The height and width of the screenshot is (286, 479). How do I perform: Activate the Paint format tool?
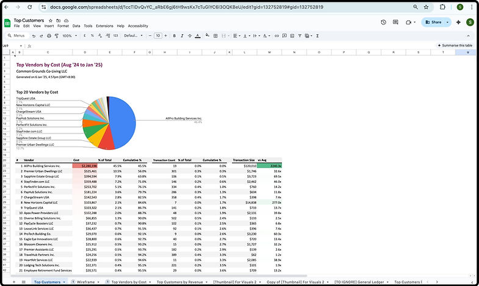click(x=57, y=36)
